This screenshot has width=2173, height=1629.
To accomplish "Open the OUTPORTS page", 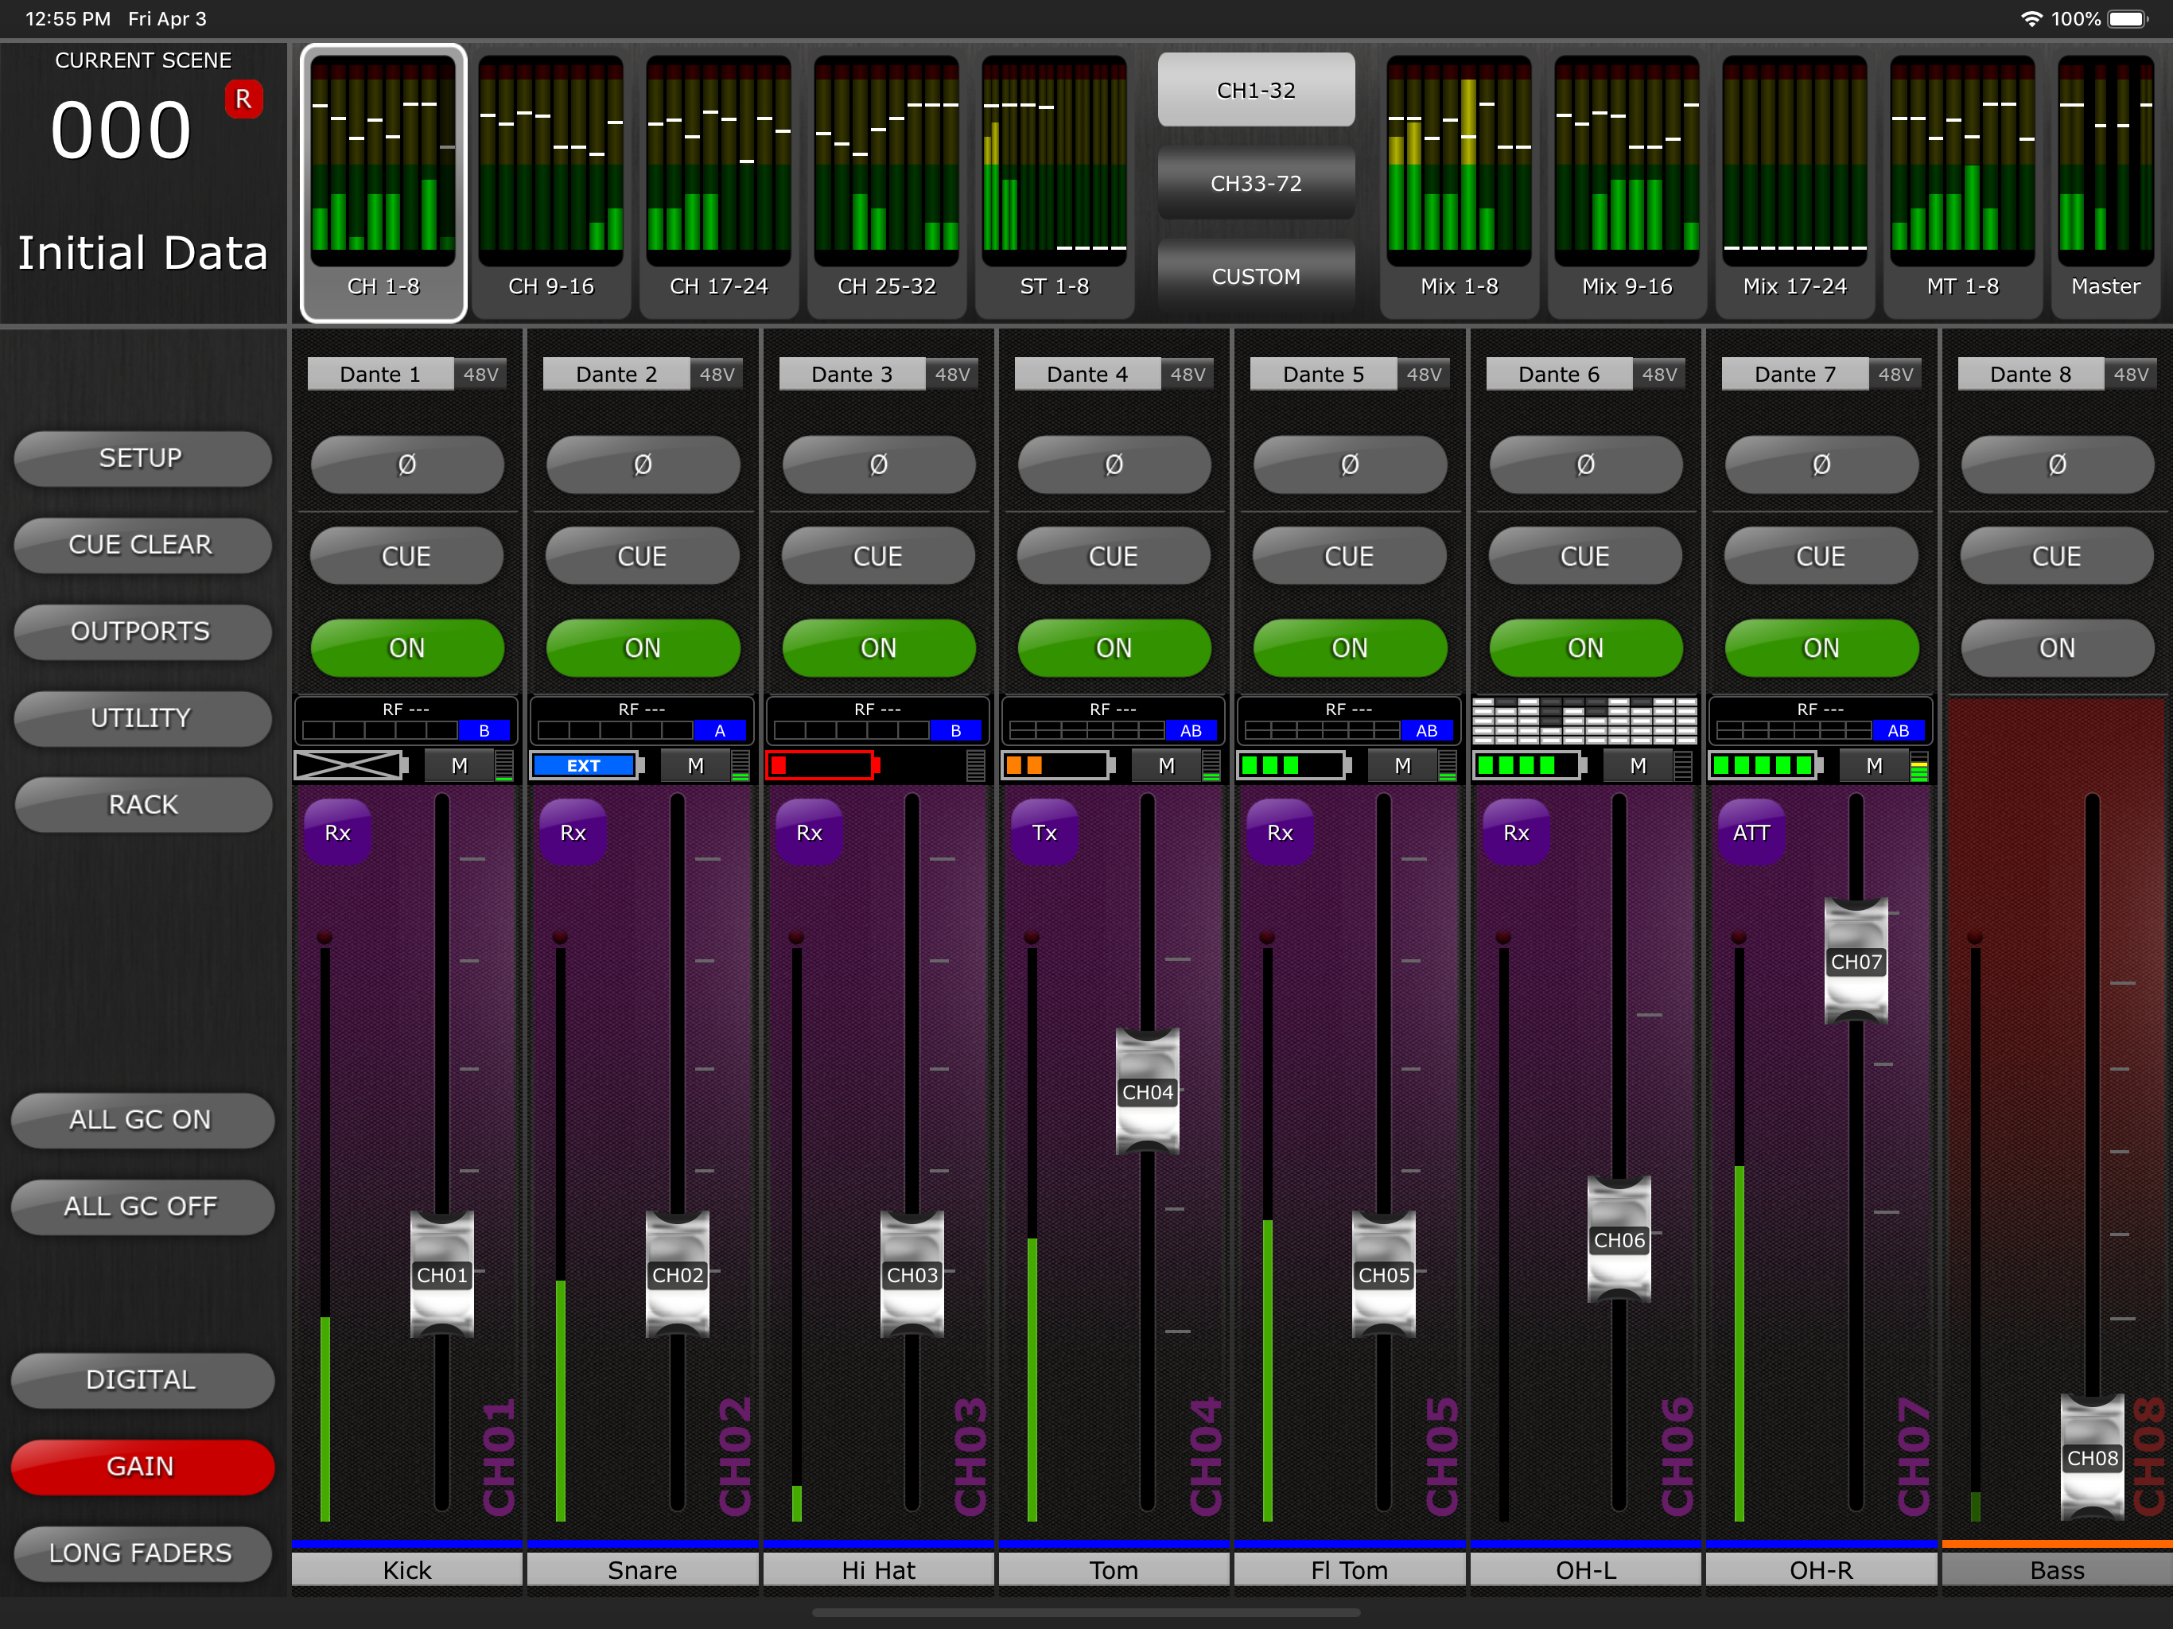I will click(142, 631).
